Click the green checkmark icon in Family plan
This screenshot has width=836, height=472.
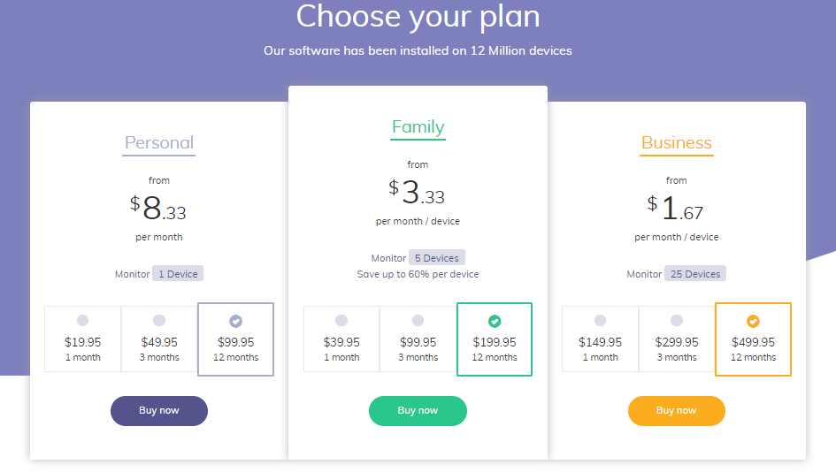click(495, 321)
